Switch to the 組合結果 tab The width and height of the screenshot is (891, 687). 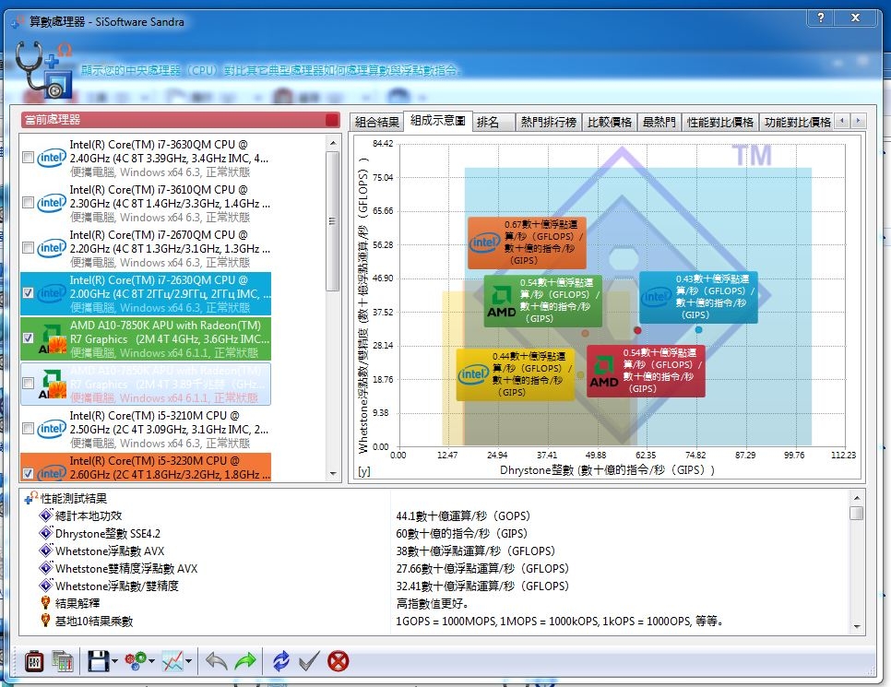point(376,122)
